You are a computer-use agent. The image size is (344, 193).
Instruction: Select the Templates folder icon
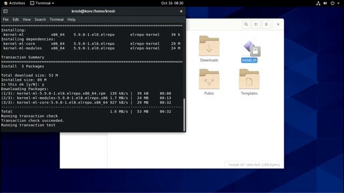[x=249, y=79]
